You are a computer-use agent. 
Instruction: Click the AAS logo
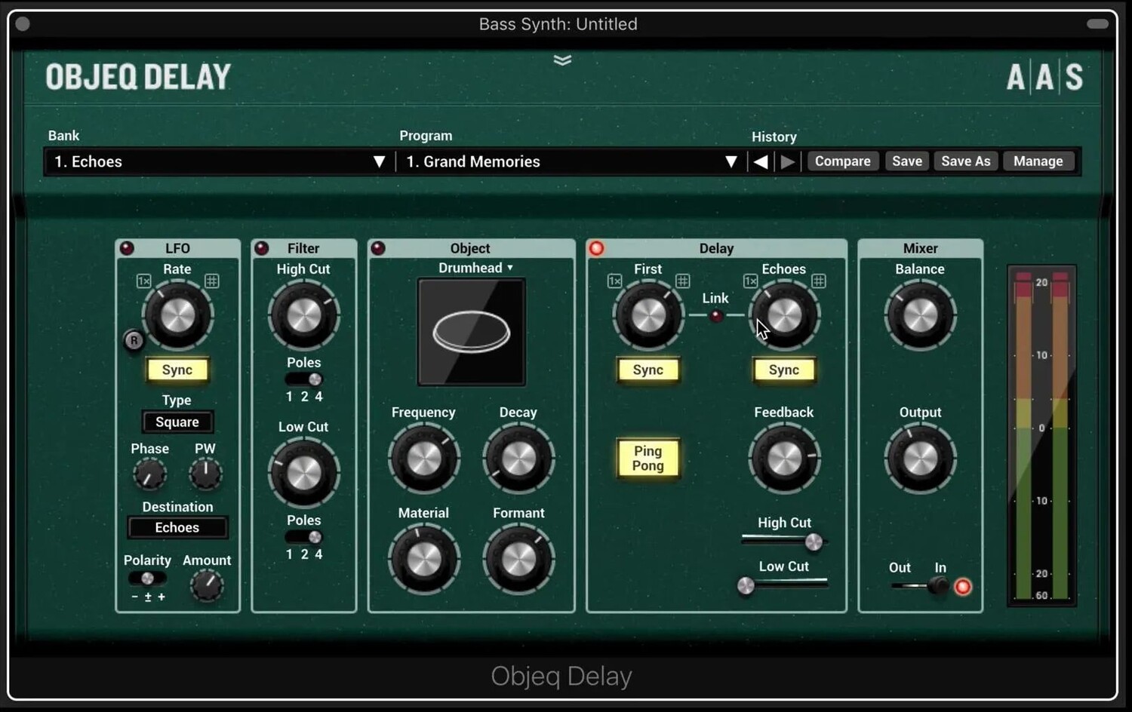1044,77
